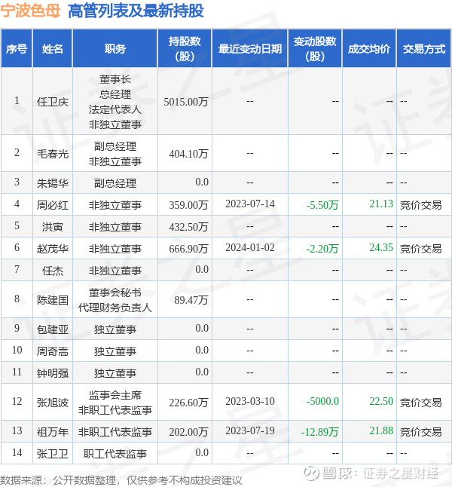The height and width of the screenshot is (487, 452).
Task: Click the 交易方式 column header
Action: (x=424, y=49)
